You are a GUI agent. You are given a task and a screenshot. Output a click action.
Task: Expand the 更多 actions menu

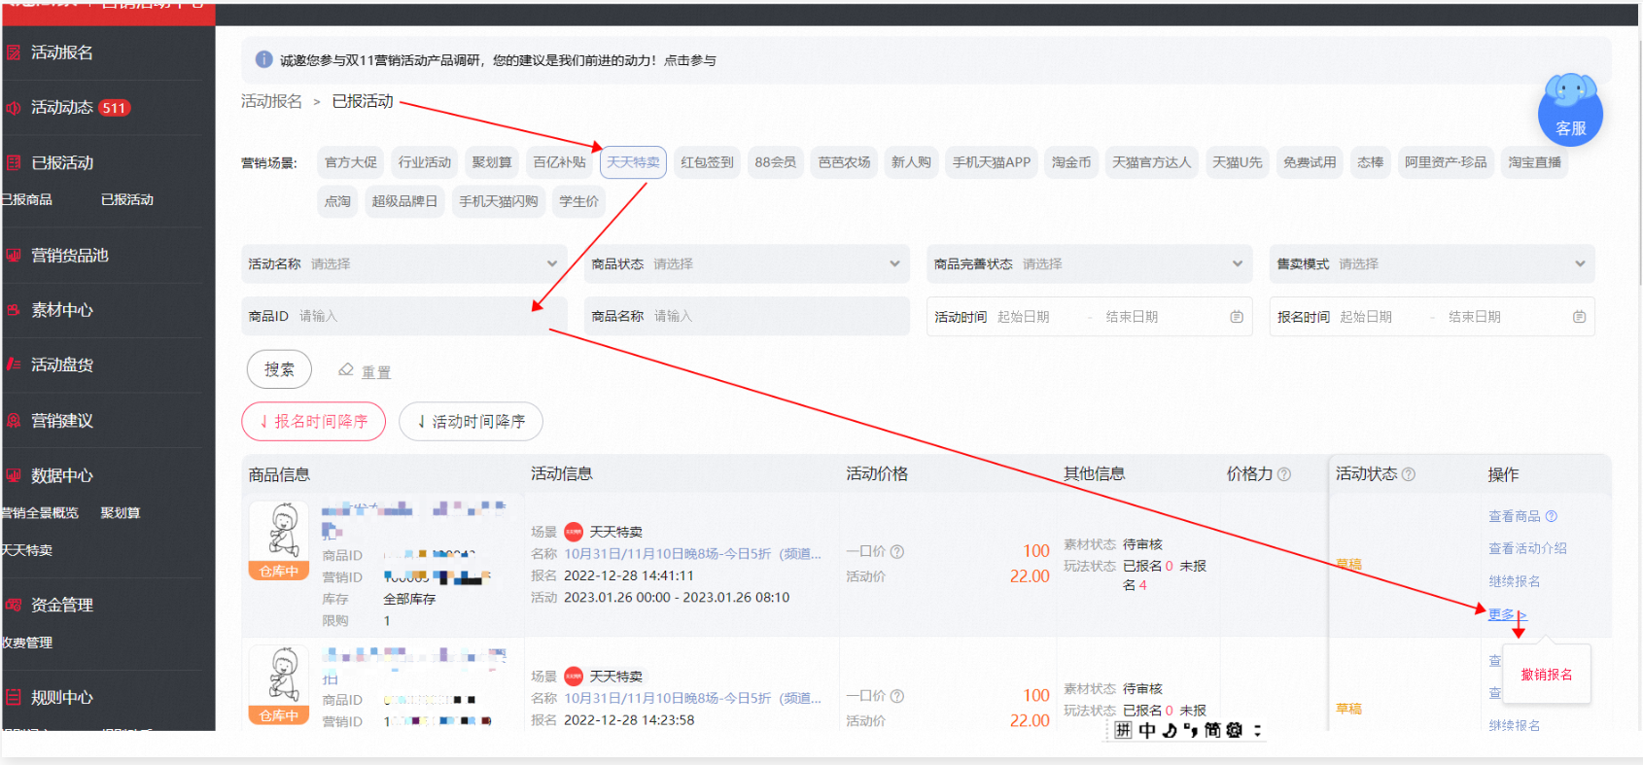tap(1507, 614)
